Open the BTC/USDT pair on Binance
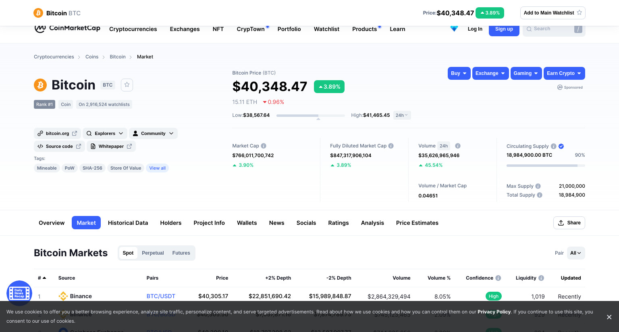The image size is (619, 332). (x=161, y=296)
